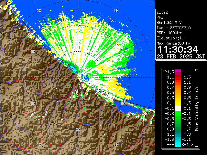This screenshot has height=155, width=207.
Task: Click the letter "A" at the legend's top
Action: tap(197, 70)
